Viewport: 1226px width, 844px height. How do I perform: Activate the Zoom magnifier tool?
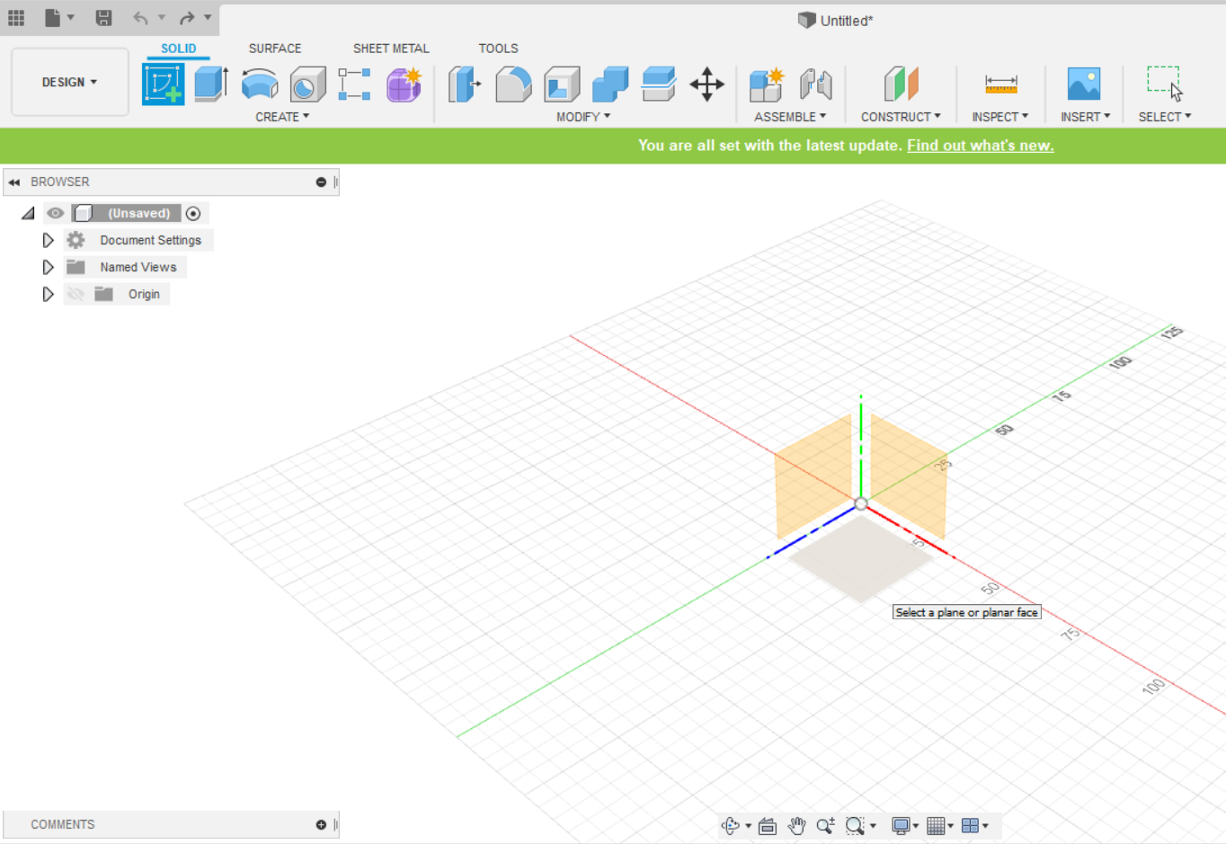tap(825, 826)
